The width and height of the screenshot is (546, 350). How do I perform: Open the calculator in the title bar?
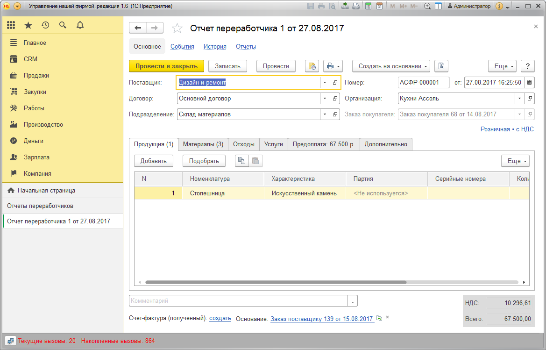click(x=368, y=6)
